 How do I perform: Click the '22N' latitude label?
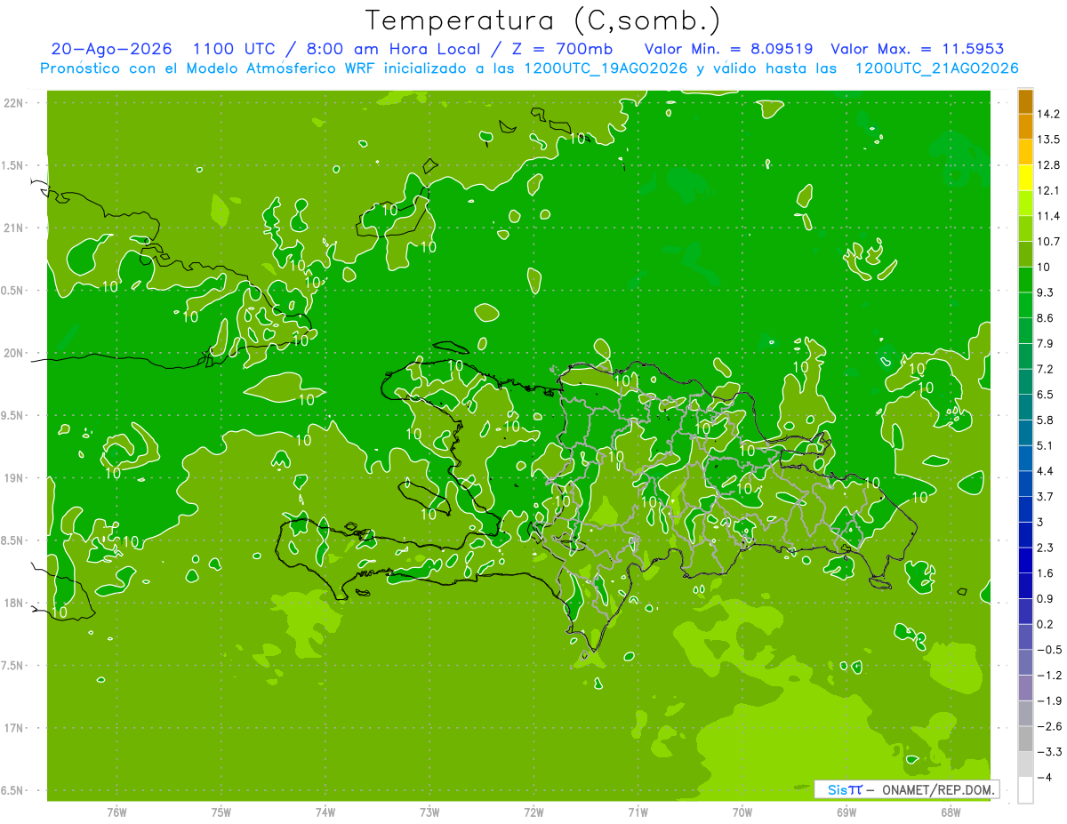point(13,103)
